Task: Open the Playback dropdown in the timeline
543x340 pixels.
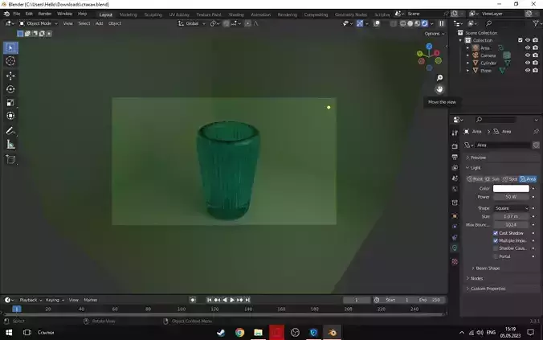Action: (31, 300)
